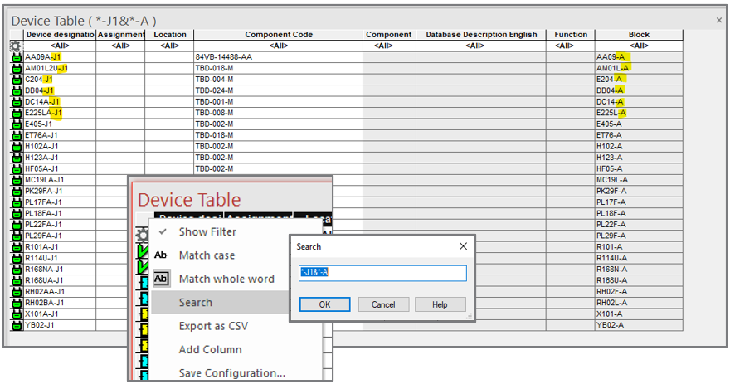Click Cancel in the Search dialog
Screen dimensions: 730x384
tap(383, 304)
